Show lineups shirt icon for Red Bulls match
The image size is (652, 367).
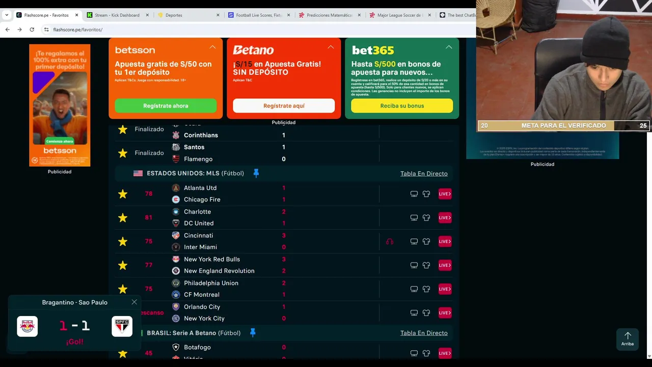(426, 265)
